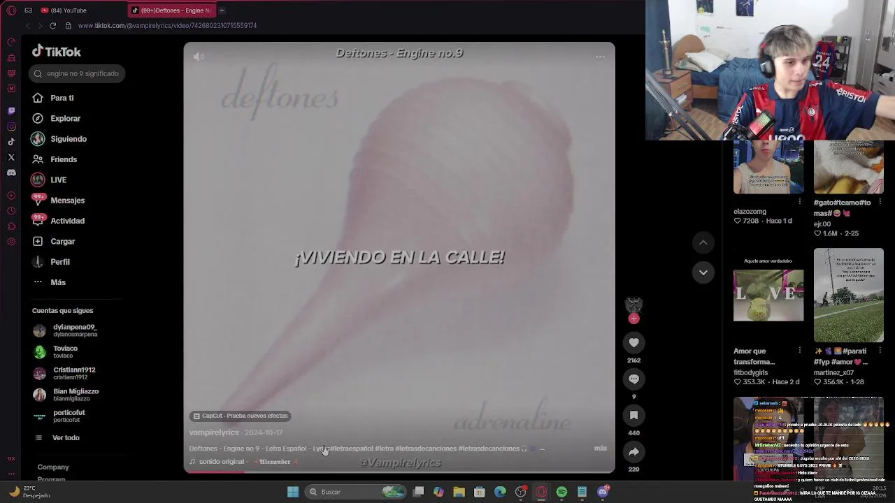
Task: Open the video's three-dot options menu
Action: [x=600, y=57]
